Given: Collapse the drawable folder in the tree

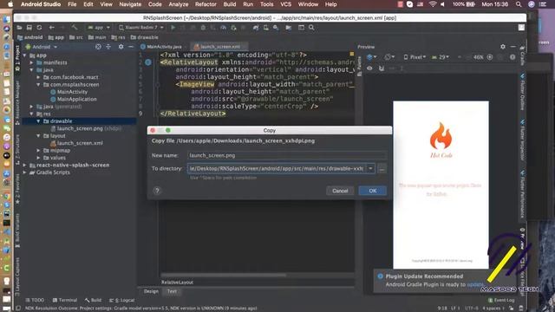Looking at the screenshot, I should coord(38,121).
